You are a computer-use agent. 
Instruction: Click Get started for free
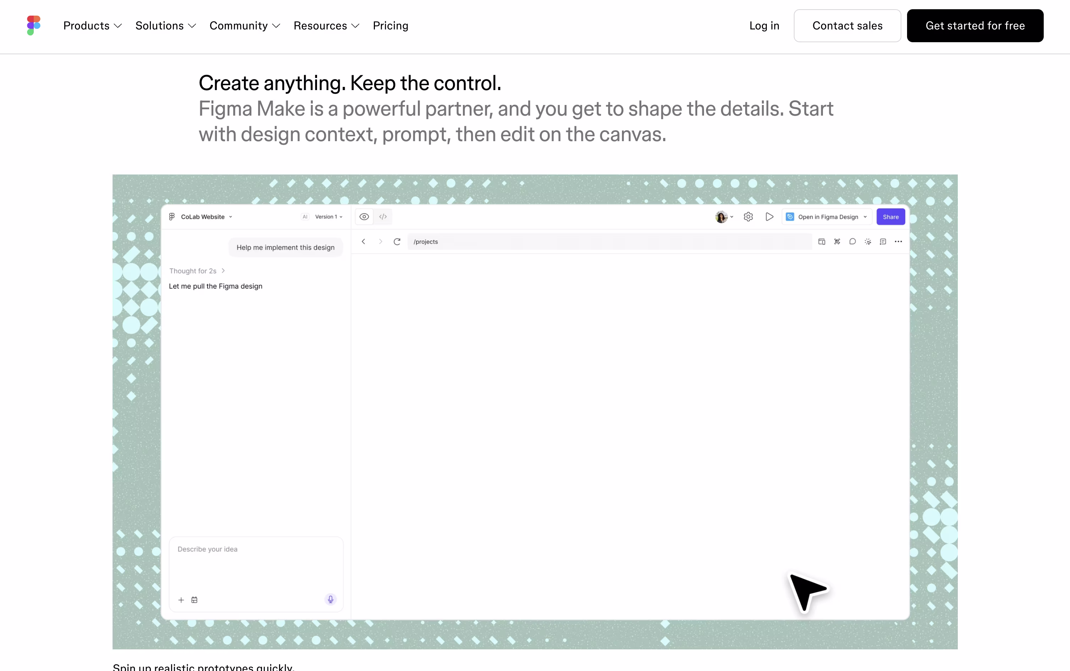[x=975, y=26]
